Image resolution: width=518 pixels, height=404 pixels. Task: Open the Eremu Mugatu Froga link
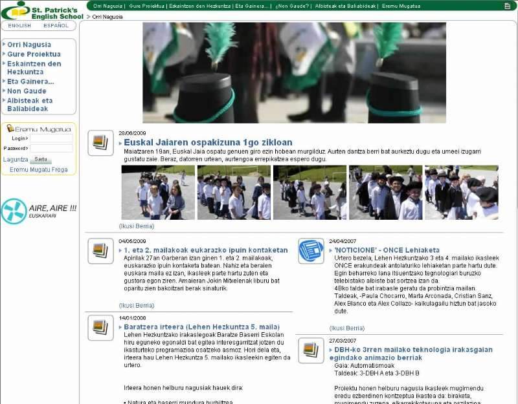coord(39,169)
